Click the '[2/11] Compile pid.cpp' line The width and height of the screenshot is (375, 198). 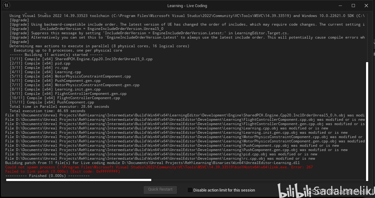point(40,63)
